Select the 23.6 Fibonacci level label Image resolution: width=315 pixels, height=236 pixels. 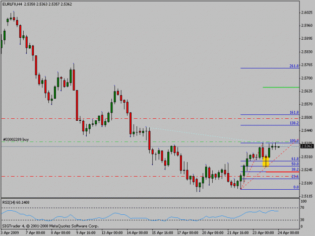point(295,177)
